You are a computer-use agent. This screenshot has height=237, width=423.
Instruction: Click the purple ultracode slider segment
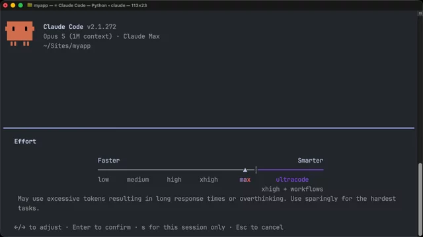tap(290, 170)
